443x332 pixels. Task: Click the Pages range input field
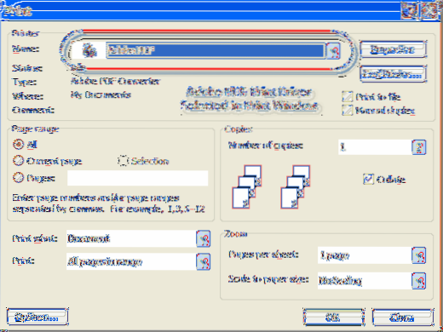[137, 178]
